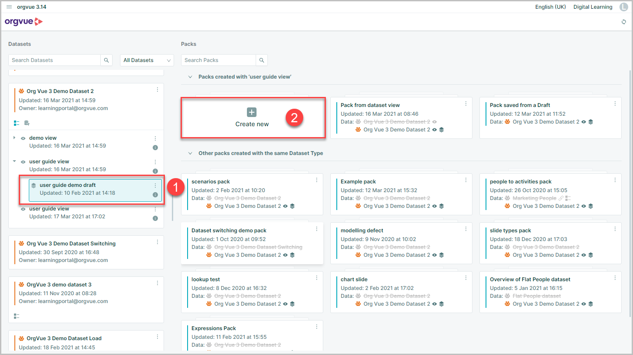Open the modelling defect pack
Image resolution: width=633 pixels, height=355 pixels.
401,243
